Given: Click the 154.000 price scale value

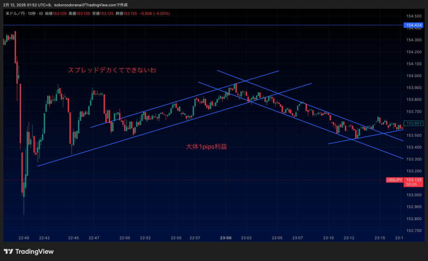Looking at the screenshot, I should (x=413, y=76).
